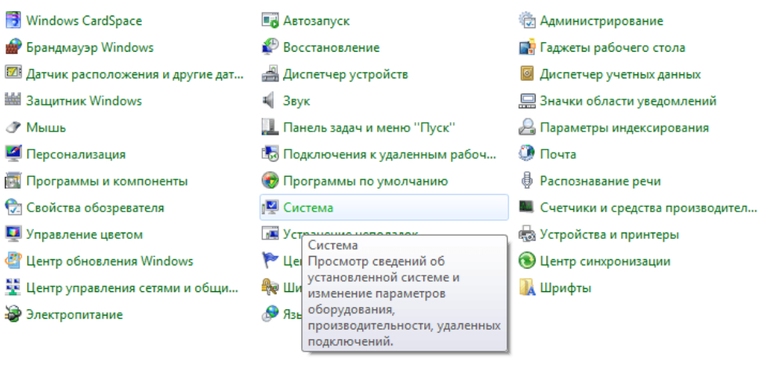Open the Почта link
This screenshot has height=368, width=763.
point(558,154)
